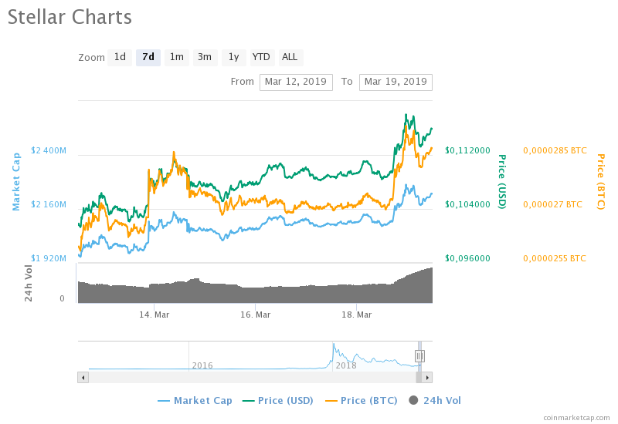Click the gray 24h volume area
The width and height of the screenshot is (618, 424).
pos(256,293)
